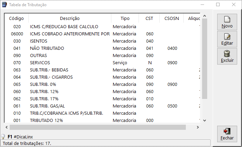This screenshot has height=147, width=242.
Task: Sort table by Descrição column header
Action: (70, 18)
